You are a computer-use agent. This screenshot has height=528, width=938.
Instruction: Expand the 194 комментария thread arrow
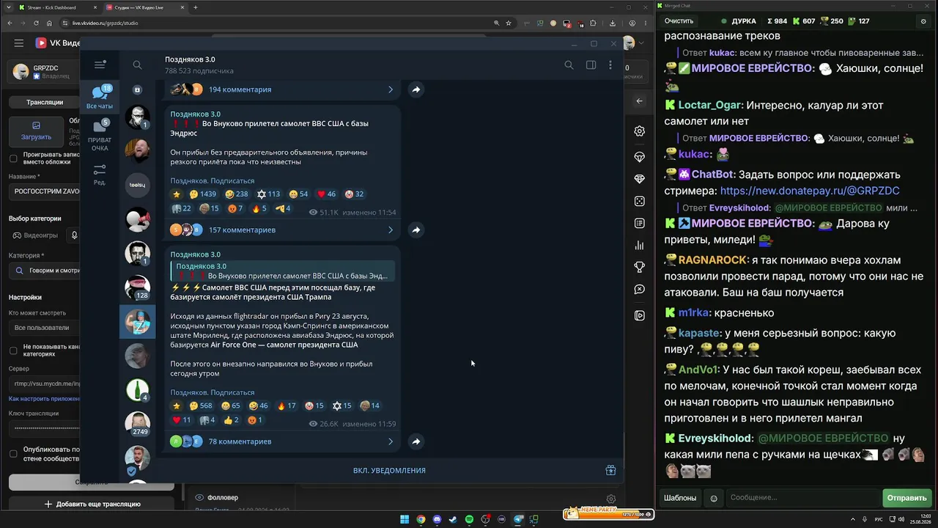[391, 89]
